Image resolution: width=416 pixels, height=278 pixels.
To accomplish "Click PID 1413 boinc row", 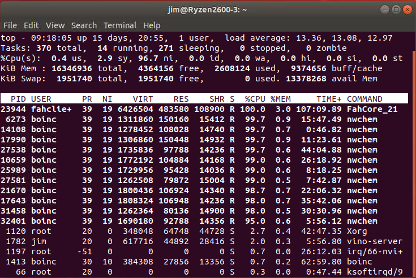I will point(204,262).
